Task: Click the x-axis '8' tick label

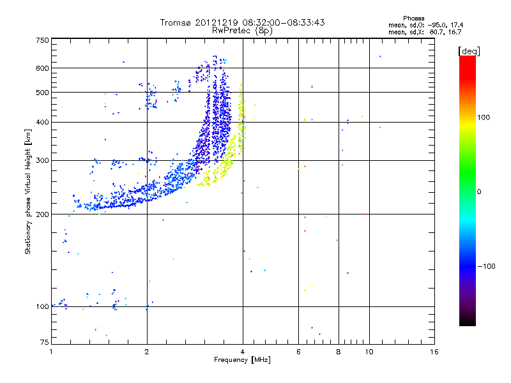Action: (x=339, y=352)
